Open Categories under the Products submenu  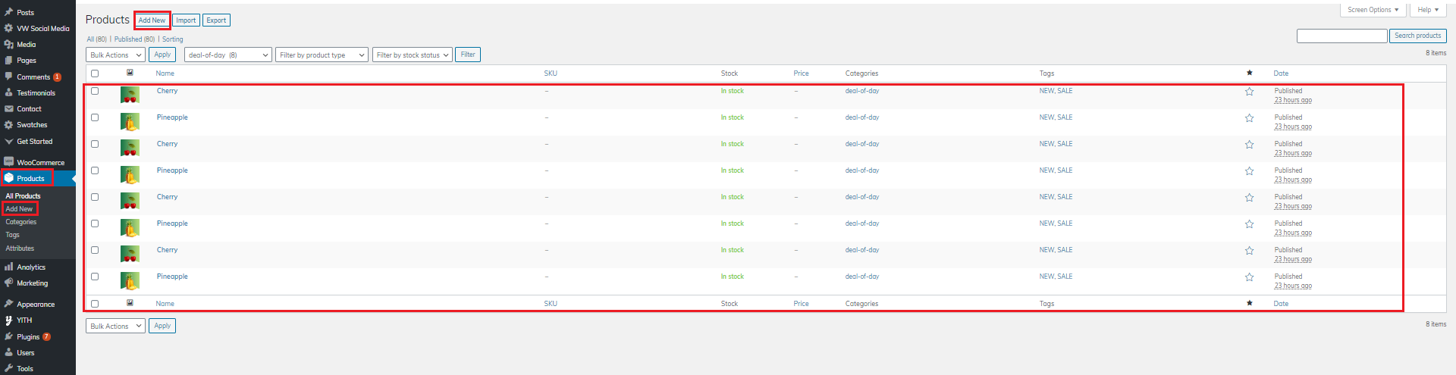tap(21, 222)
